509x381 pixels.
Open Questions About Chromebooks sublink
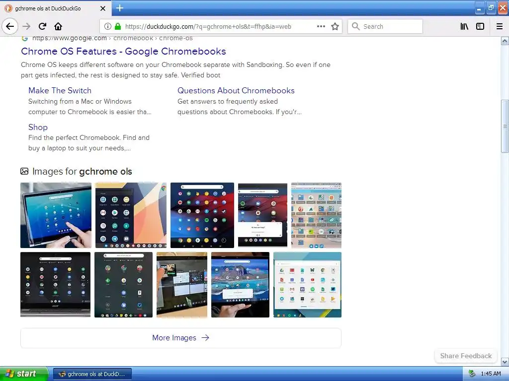pos(236,90)
